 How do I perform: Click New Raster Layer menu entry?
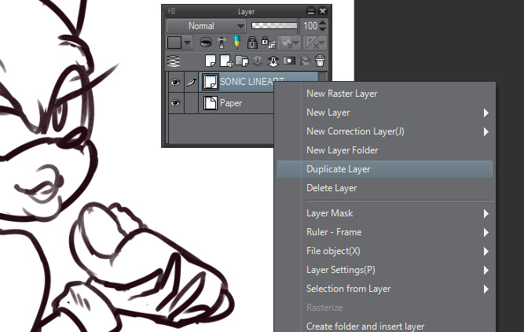click(342, 94)
